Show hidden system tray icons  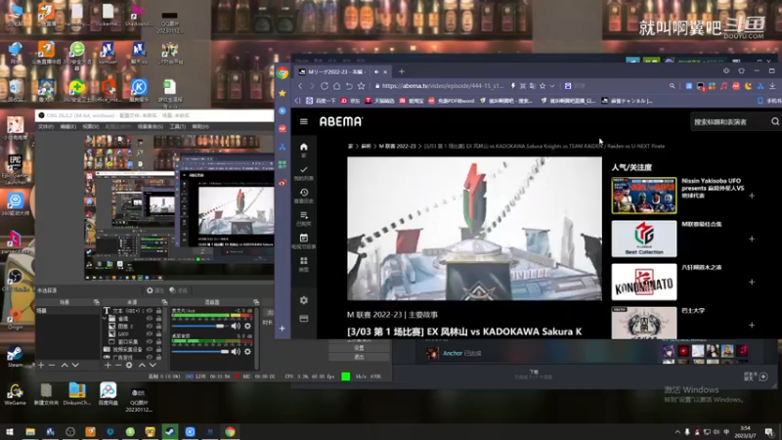(x=677, y=432)
